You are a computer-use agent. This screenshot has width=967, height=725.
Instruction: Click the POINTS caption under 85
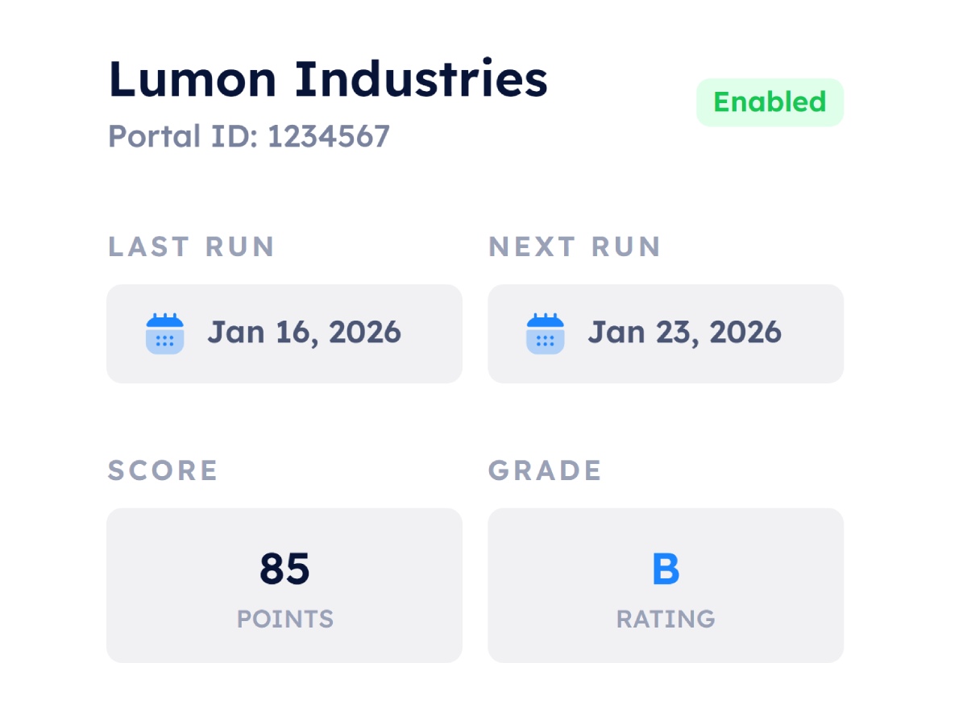pos(284,619)
